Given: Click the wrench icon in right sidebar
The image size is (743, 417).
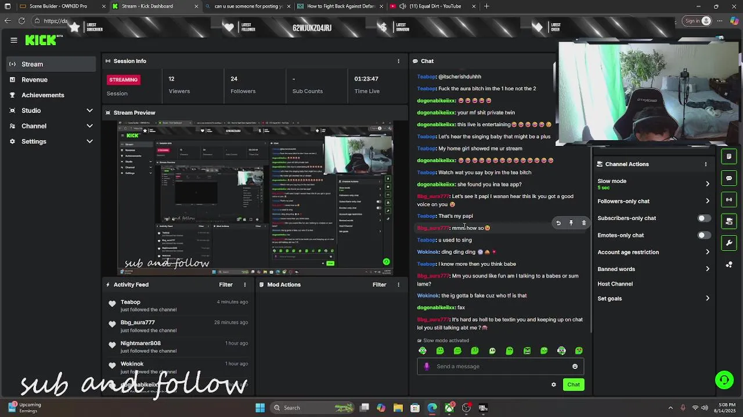Looking at the screenshot, I should point(729,243).
